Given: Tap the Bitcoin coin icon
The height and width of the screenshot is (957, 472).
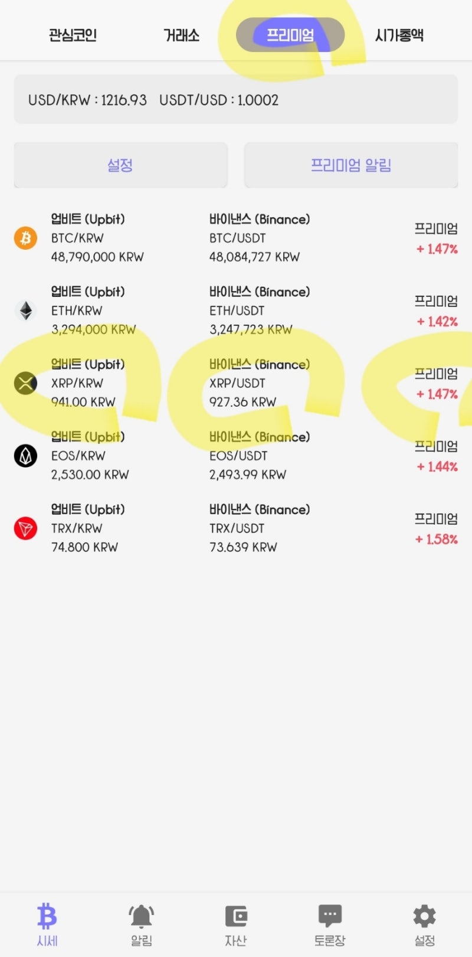Looking at the screenshot, I should tap(25, 238).
